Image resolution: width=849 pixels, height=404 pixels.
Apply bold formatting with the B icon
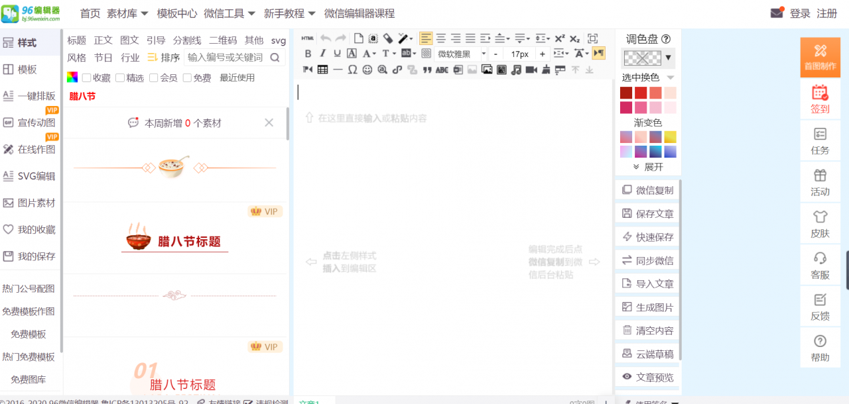coord(308,54)
